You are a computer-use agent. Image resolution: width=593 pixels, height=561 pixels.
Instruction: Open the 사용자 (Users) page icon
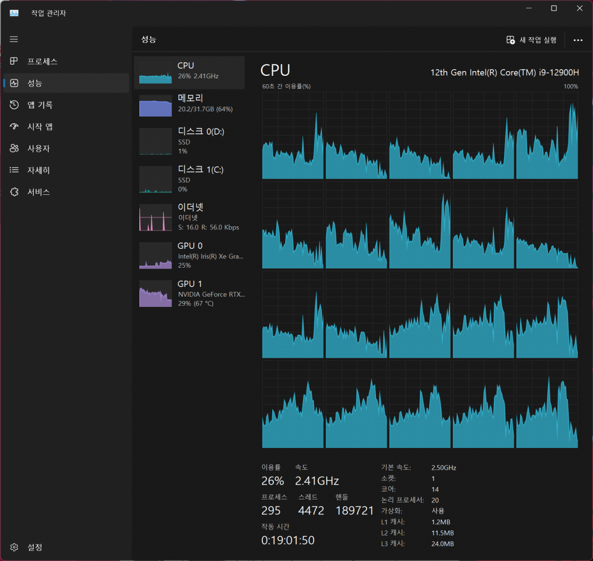(x=14, y=149)
